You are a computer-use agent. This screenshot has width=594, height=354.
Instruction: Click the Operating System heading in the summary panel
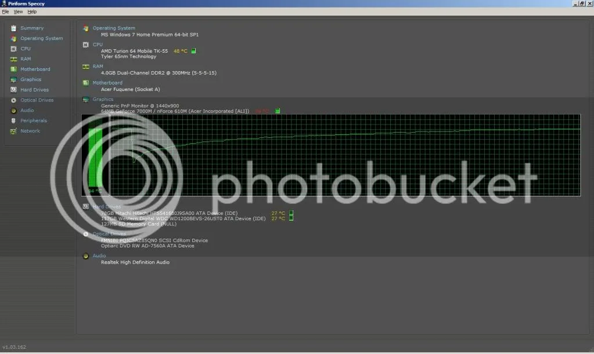(x=114, y=28)
